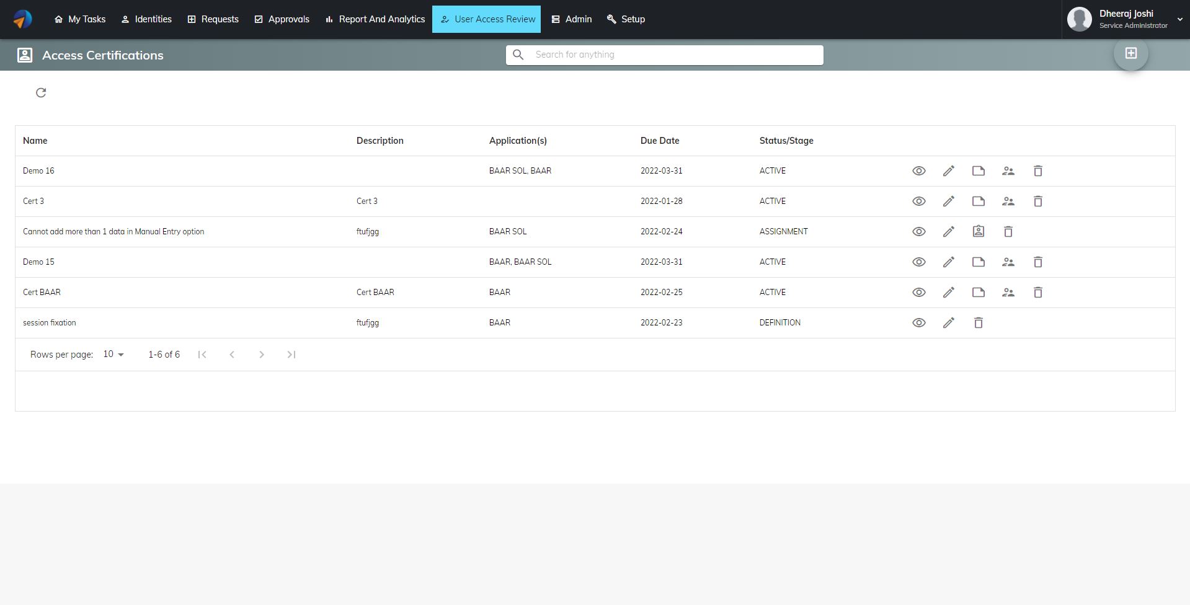Viewport: 1190px width, 605px height.
Task: Navigate to My Tasks
Action: pyautogui.click(x=80, y=19)
